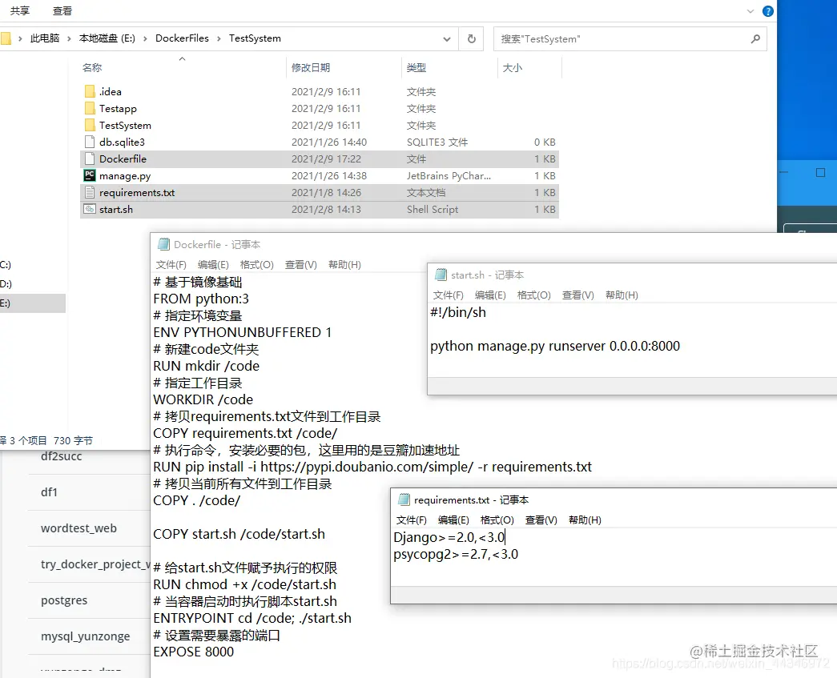Select the df2succ entry in the background list

(x=62, y=456)
